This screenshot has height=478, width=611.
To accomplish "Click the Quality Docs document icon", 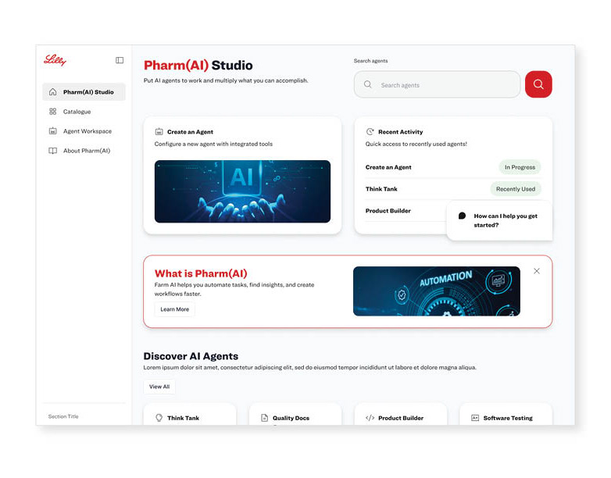I will [x=264, y=418].
